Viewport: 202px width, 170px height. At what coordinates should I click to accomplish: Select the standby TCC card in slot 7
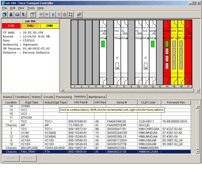[117, 52]
